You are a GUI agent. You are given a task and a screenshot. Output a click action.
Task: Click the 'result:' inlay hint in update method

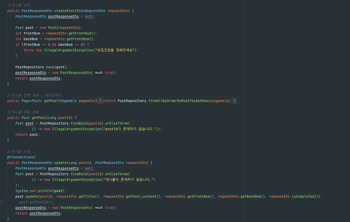[99, 208]
